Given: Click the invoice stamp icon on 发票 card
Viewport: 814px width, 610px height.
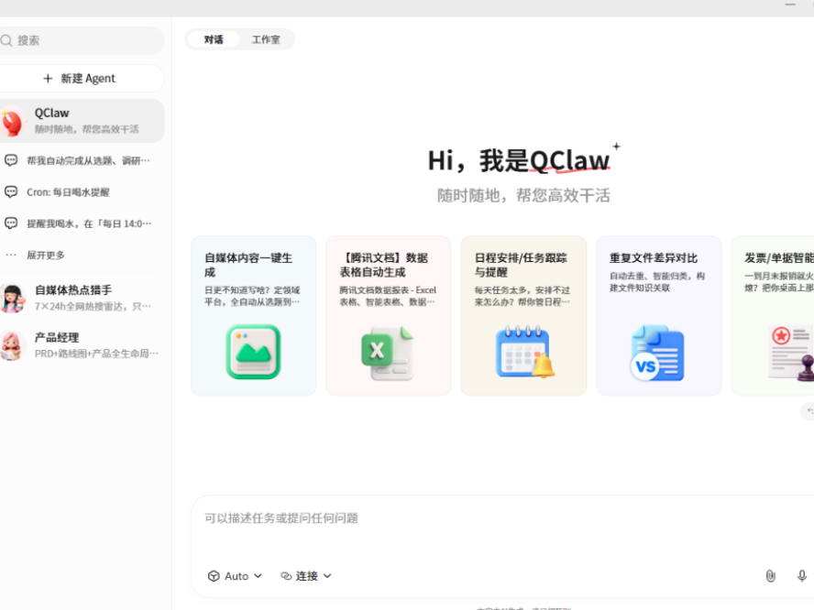Looking at the screenshot, I should point(791,354).
